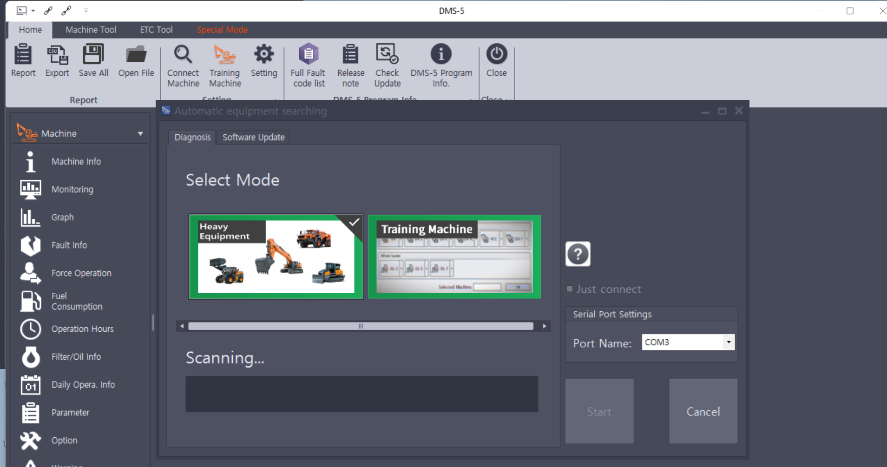887x467 pixels.
Task: Click first link icon in title bar
Action: [x=48, y=10]
